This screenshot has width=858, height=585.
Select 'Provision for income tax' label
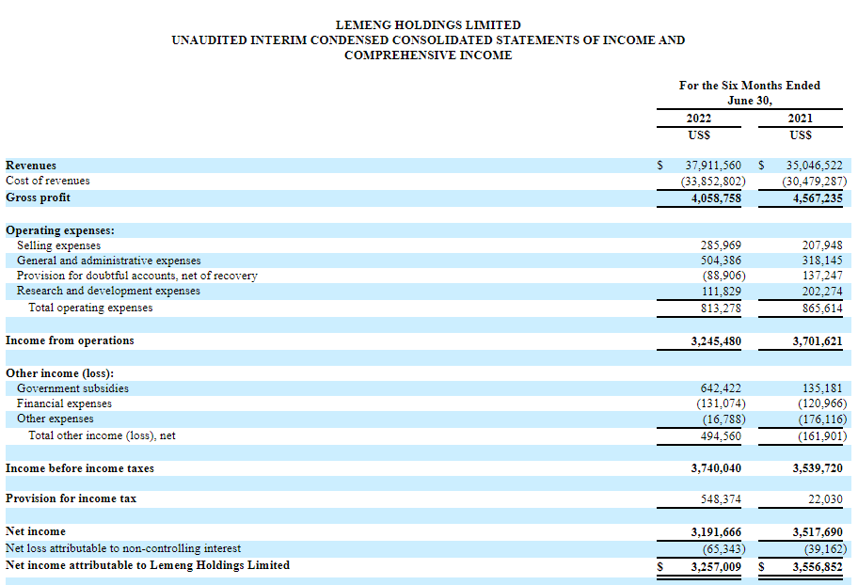pos(71,498)
